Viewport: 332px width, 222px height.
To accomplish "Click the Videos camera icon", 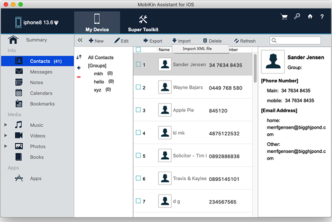I will click(x=18, y=135).
